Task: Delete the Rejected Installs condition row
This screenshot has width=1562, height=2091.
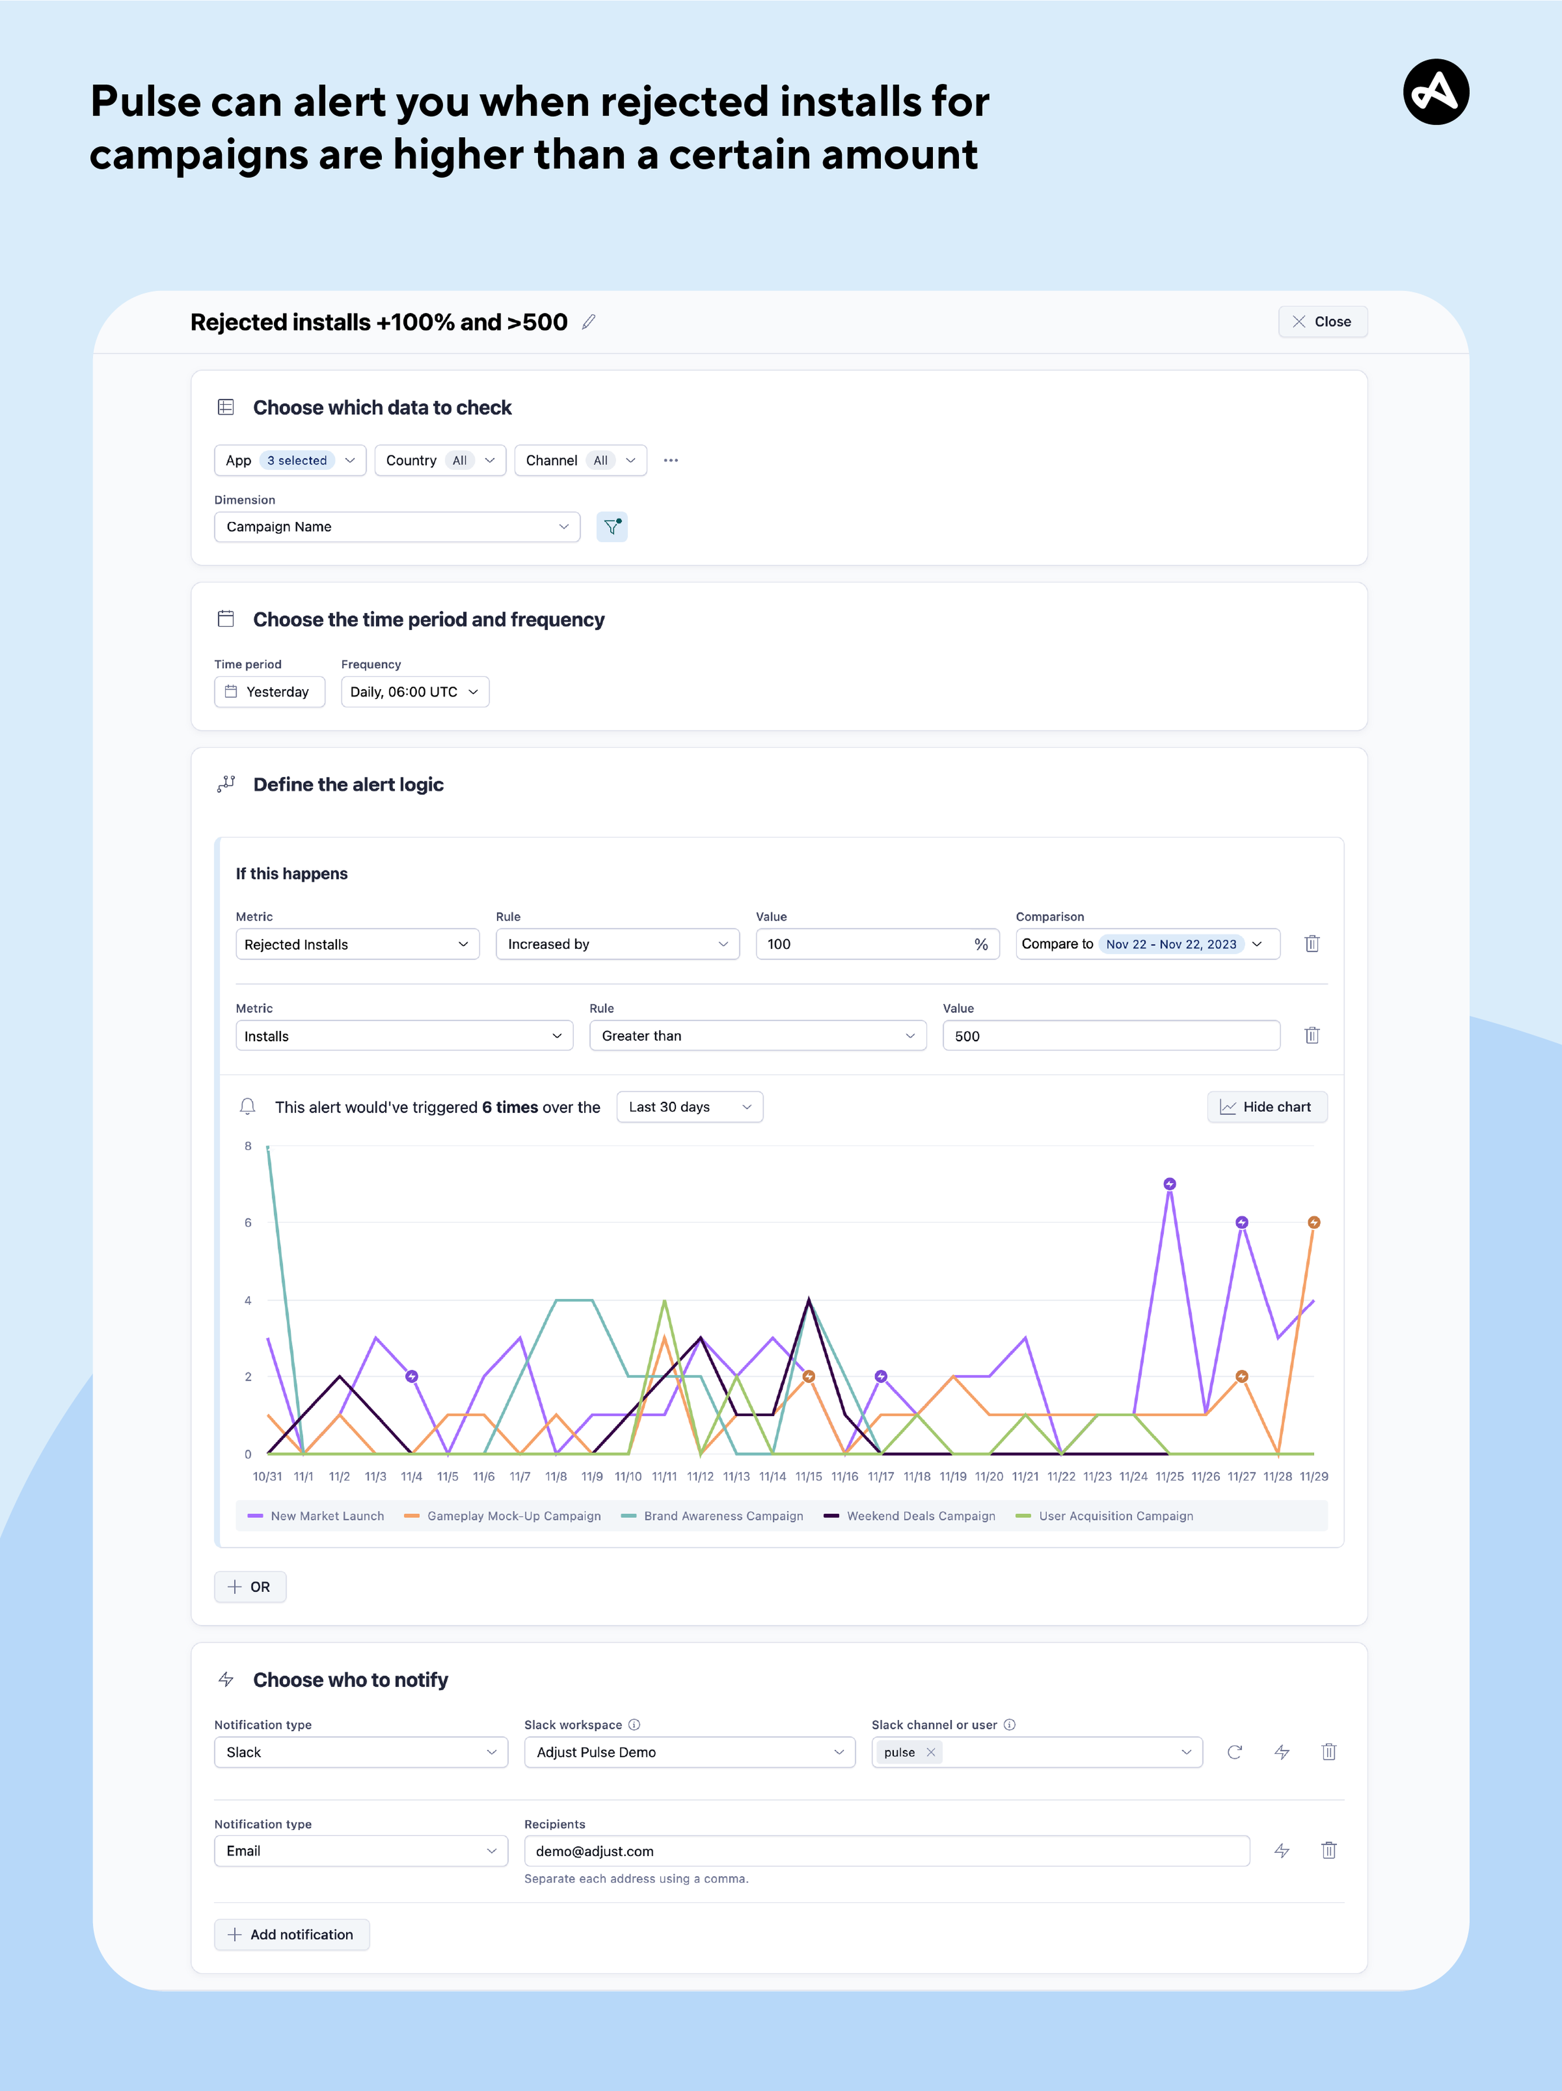Action: coord(1311,945)
